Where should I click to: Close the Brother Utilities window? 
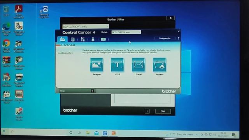click(170, 18)
